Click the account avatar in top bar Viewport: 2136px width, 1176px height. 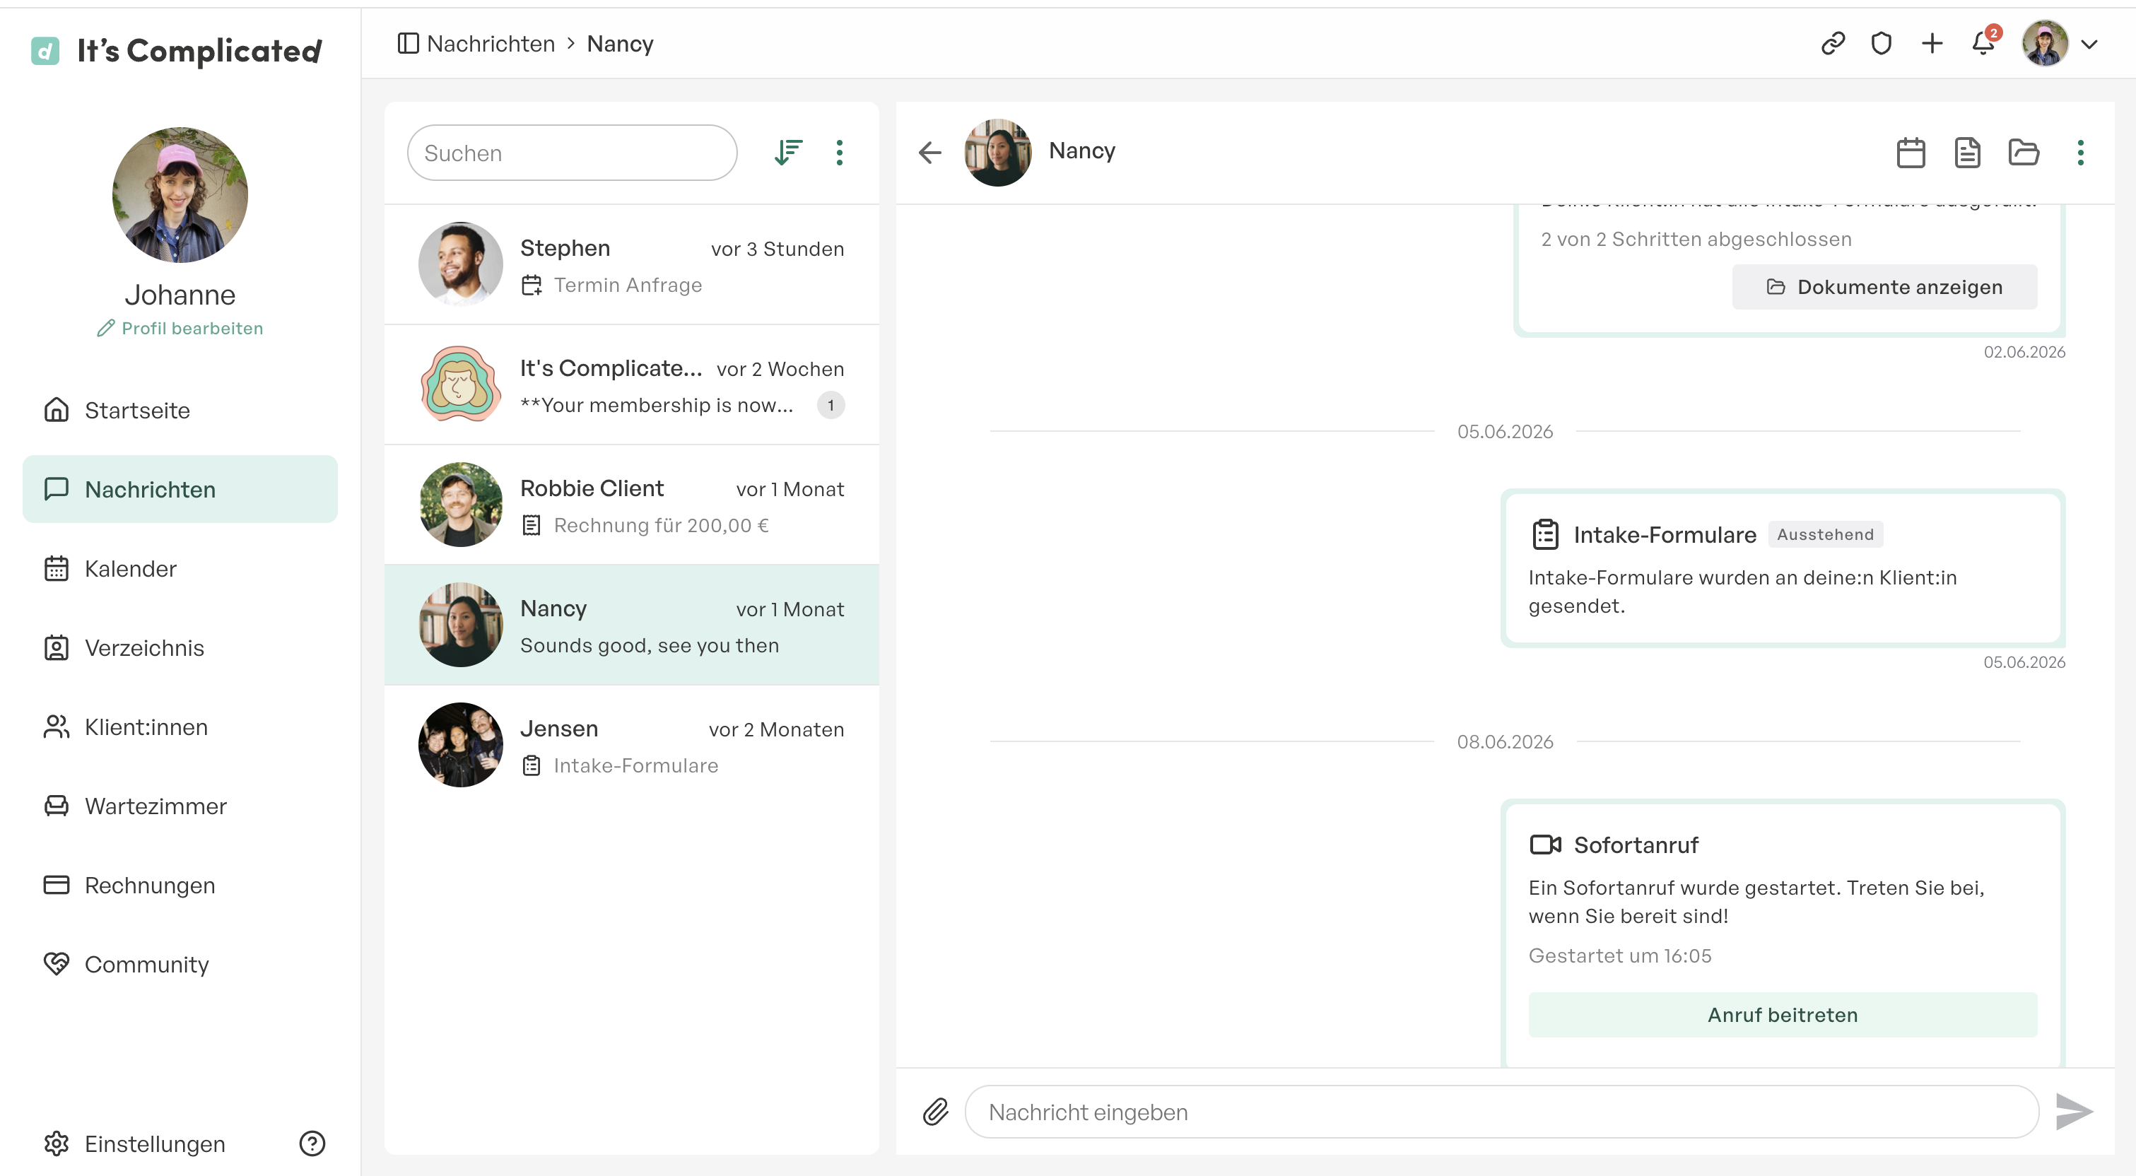tap(2046, 43)
